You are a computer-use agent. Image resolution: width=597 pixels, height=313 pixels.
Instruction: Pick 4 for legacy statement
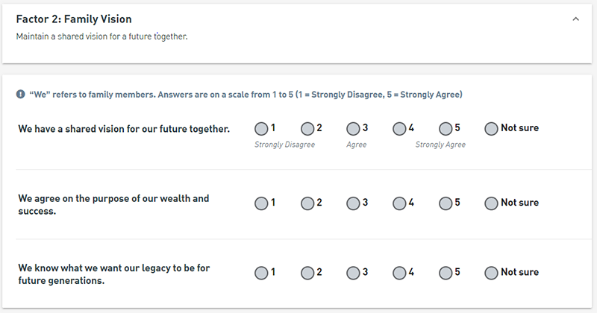click(399, 273)
